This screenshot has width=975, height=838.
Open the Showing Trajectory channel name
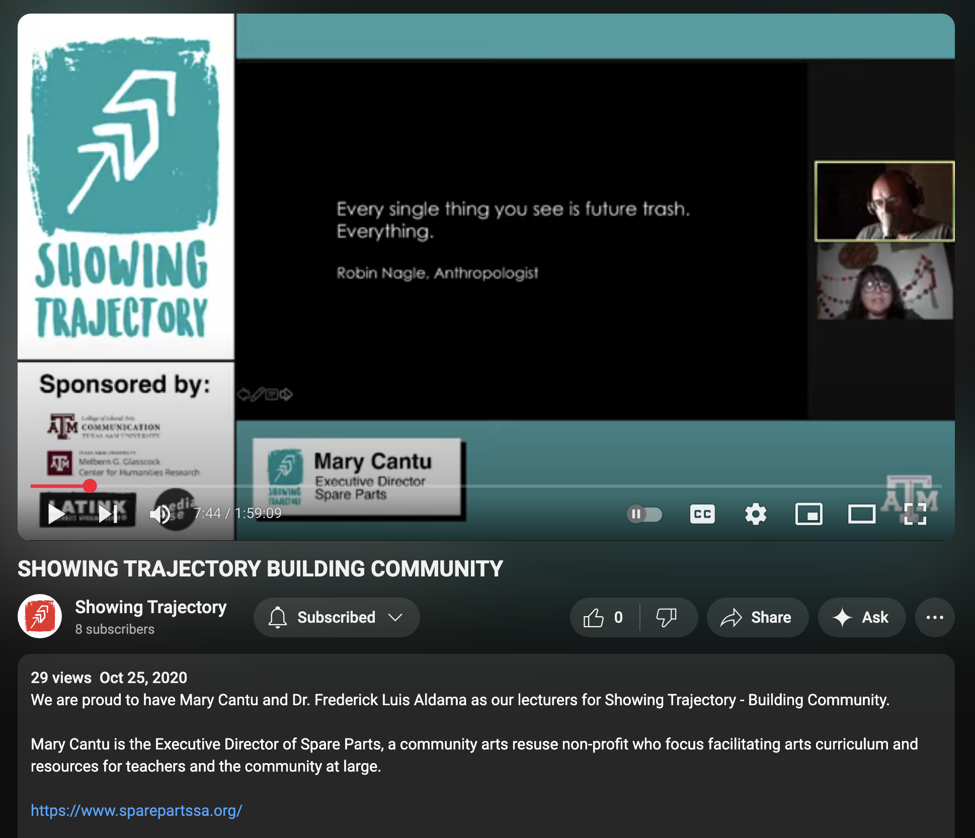point(150,607)
